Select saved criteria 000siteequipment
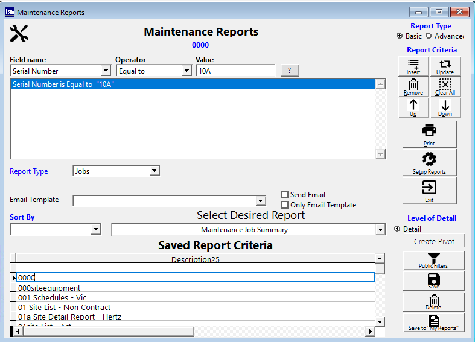The height and width of the screenshot is (342, 475). (x=49, y=288)
